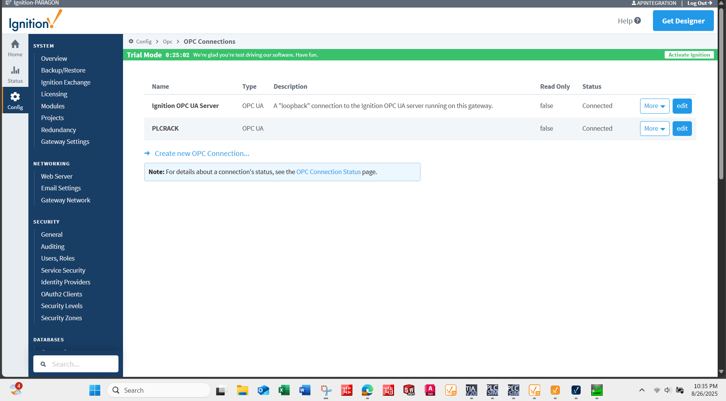Viewport: 726px width, 401px height.
Task: Open Task View from the taskbar
Action: pyautogui.click(x=221, y=390)
